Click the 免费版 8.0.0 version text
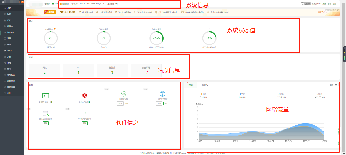 pyautogui.click(x=316, y=4)
